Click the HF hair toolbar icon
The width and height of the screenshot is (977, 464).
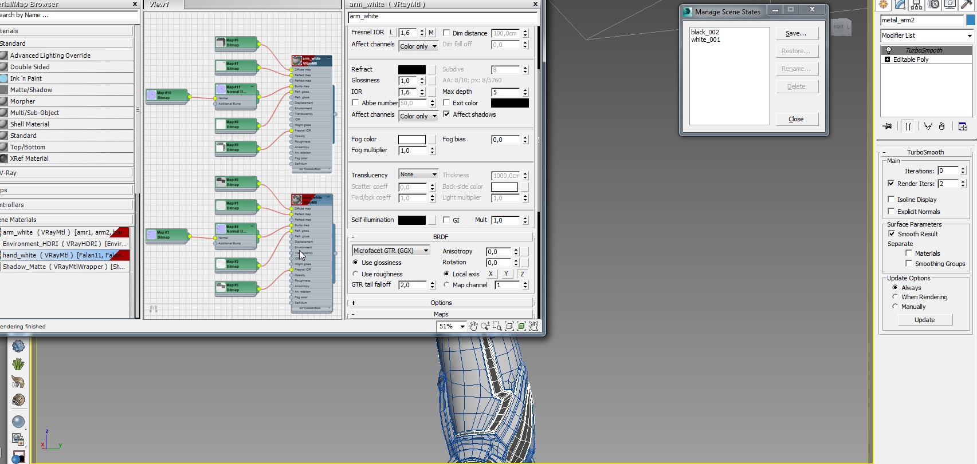click(18, 382)
